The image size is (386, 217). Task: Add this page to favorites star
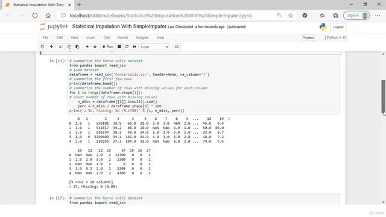pyautogui.click(x=291, y=16)
